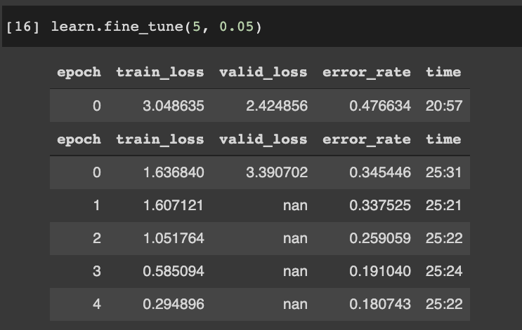Click error_rate value 0.259059
The image size is (522, 330).
coord(380,238)
